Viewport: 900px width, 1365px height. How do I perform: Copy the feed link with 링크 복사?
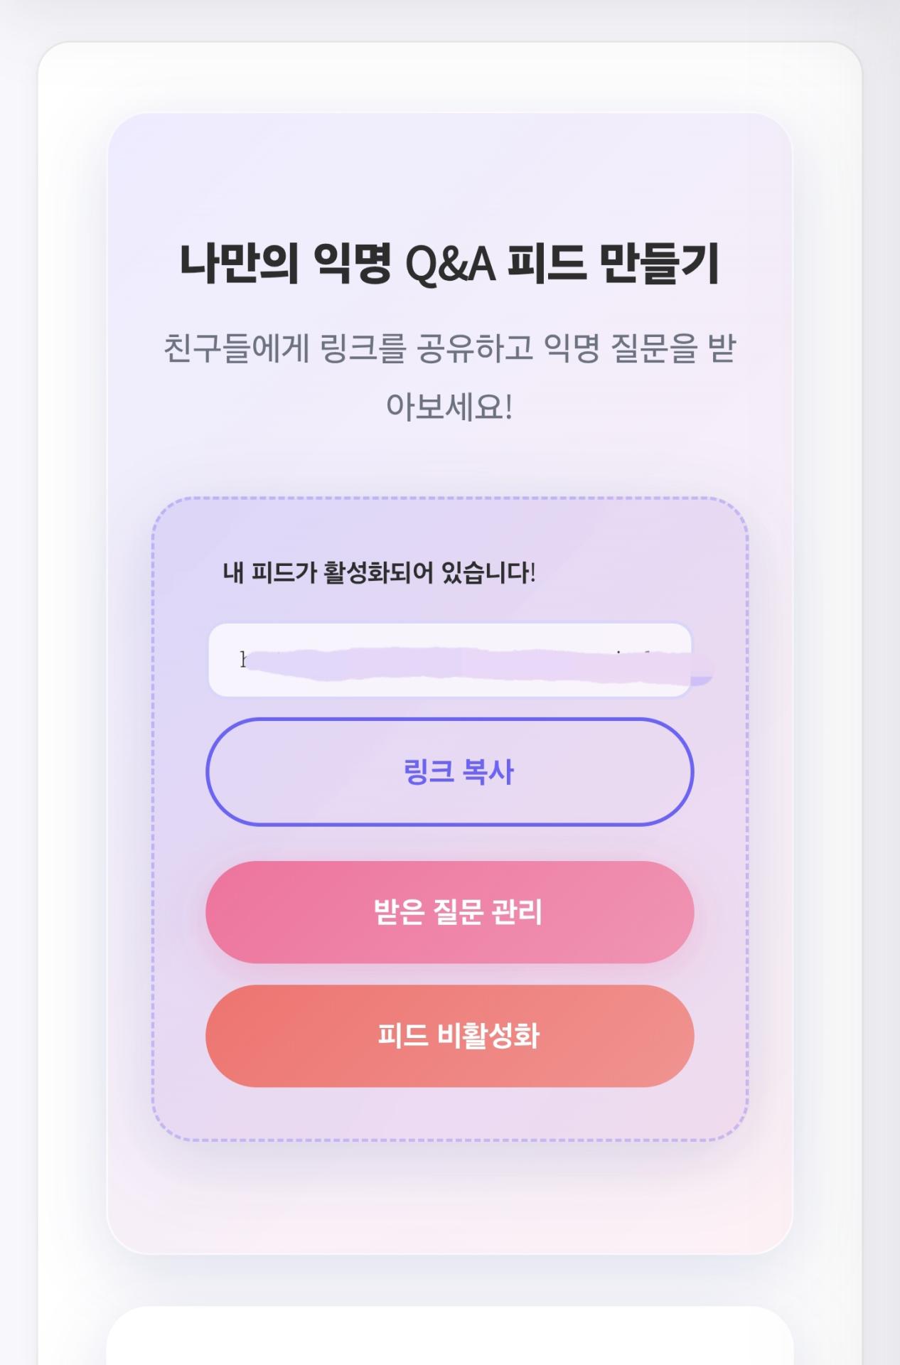coord(449,772)
